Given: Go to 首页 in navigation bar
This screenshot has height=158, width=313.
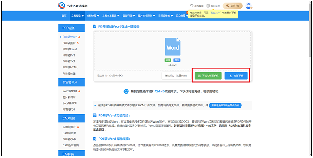Looking at the screenshot, I should point(64,16).
